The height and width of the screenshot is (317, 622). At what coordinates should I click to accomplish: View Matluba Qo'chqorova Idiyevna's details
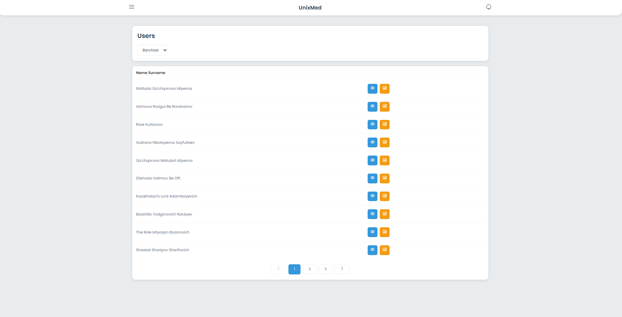(x=372, y=88)
